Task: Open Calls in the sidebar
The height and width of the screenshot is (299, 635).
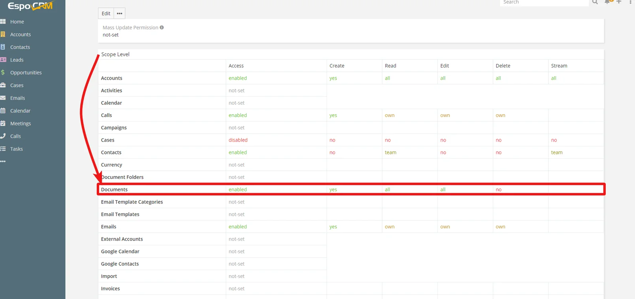Action: click(15, 136)
